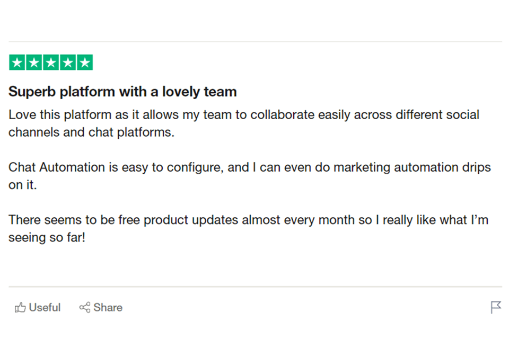509x339 pixels.
Task: Click the fourth green rating star
Action: tap(68, 63)
